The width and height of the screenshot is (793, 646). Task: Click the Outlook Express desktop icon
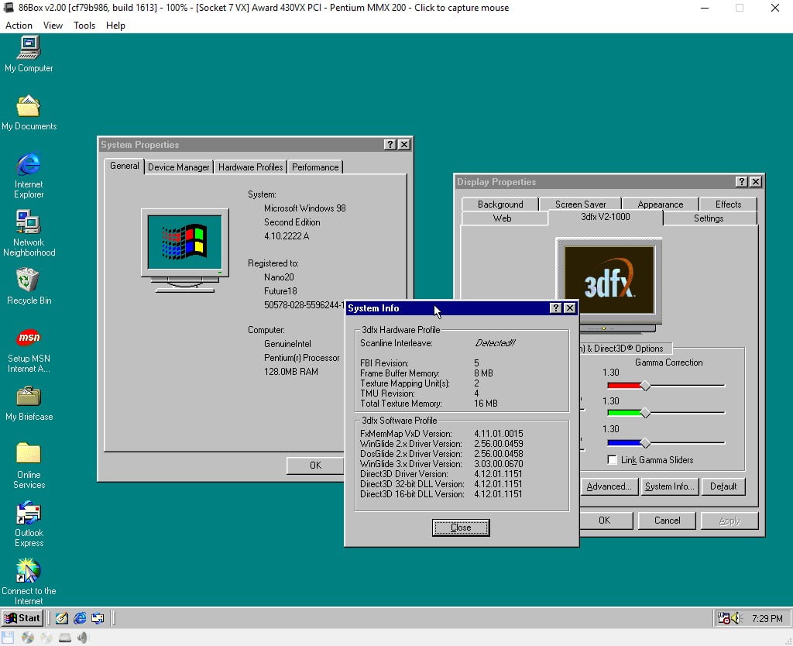tap(29, 514)
